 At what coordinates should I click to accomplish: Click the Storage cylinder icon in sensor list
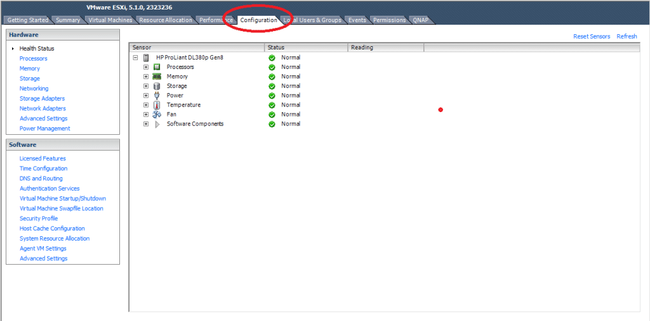coord(157,86)
